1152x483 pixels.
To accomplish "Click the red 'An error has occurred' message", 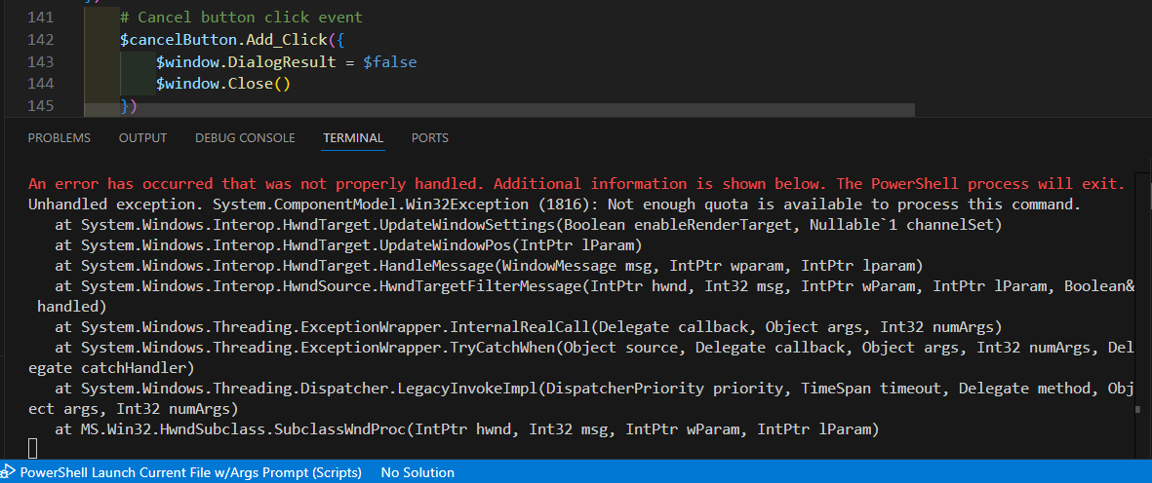I will (576, 183).
